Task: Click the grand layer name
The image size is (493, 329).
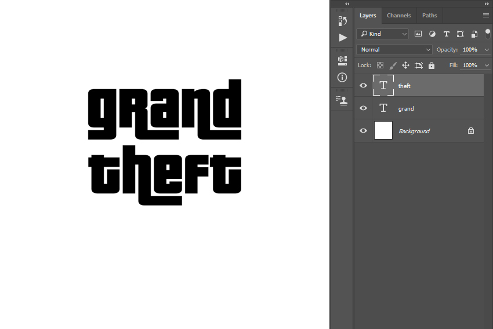Action: pyautogui.click(x=406, y=109)
